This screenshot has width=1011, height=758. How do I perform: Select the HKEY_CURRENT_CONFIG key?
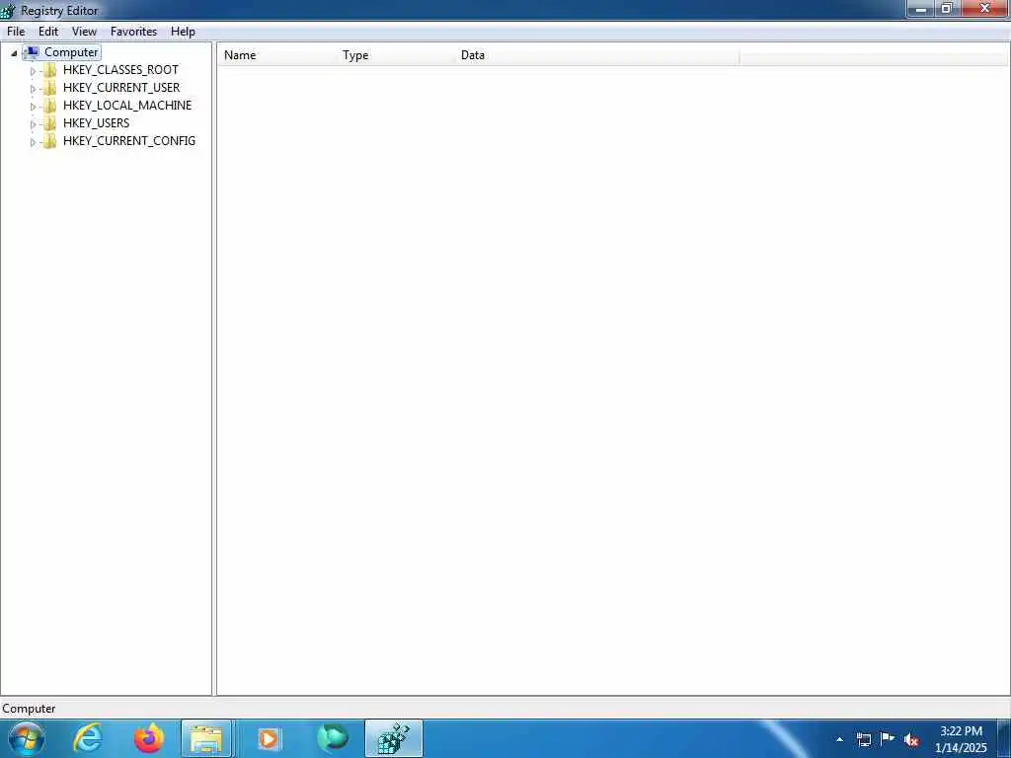pyautogui.click(x=129, y=140)
